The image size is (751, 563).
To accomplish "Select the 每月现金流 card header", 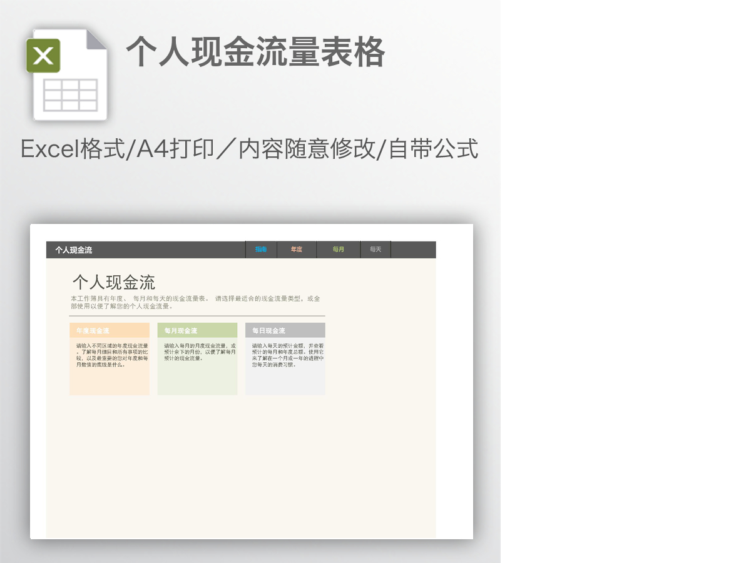I will 197,330.
